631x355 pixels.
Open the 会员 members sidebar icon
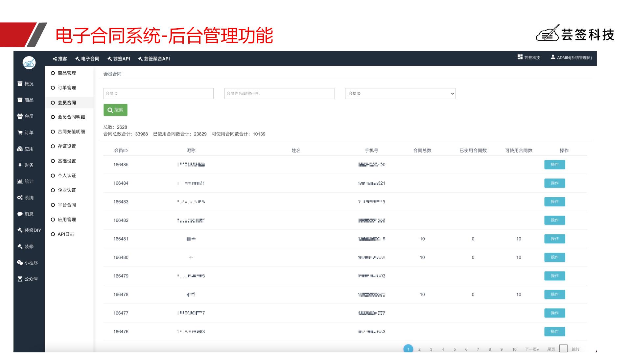[x=20, y=116]
